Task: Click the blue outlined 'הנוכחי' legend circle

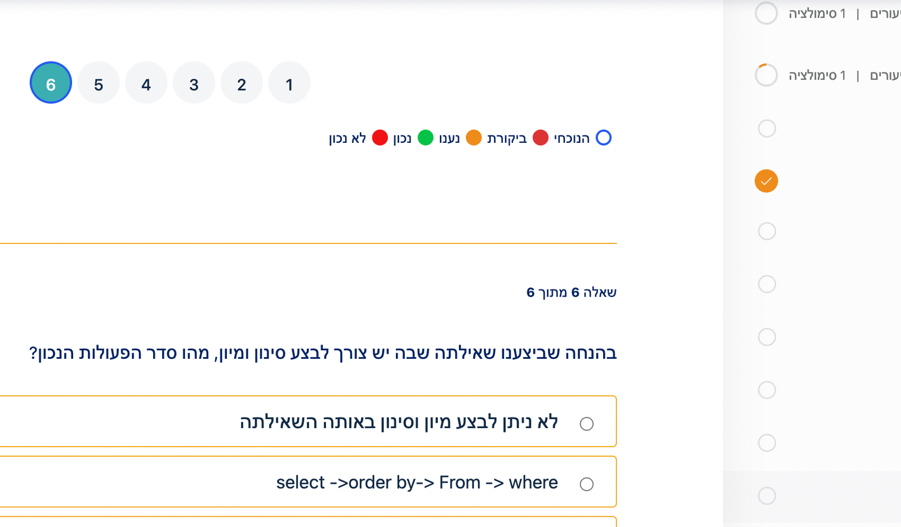Action: (603, 138)
